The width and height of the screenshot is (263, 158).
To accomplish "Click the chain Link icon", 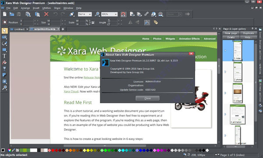I will click(x=146, y=14).
